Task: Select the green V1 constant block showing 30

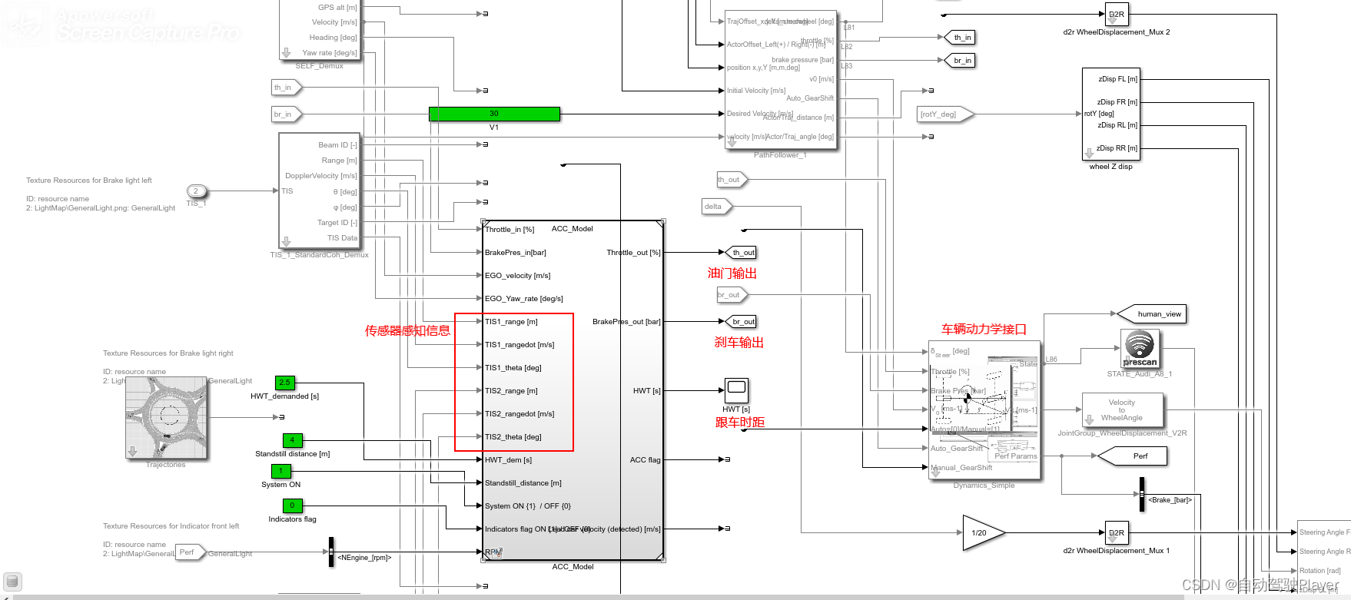Action: [494, 114]
